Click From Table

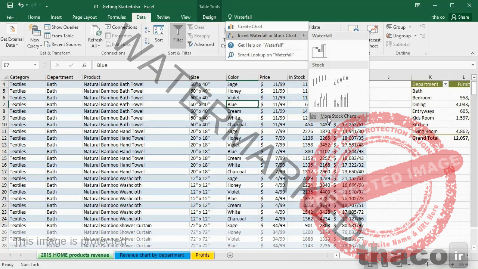point(59,35)
